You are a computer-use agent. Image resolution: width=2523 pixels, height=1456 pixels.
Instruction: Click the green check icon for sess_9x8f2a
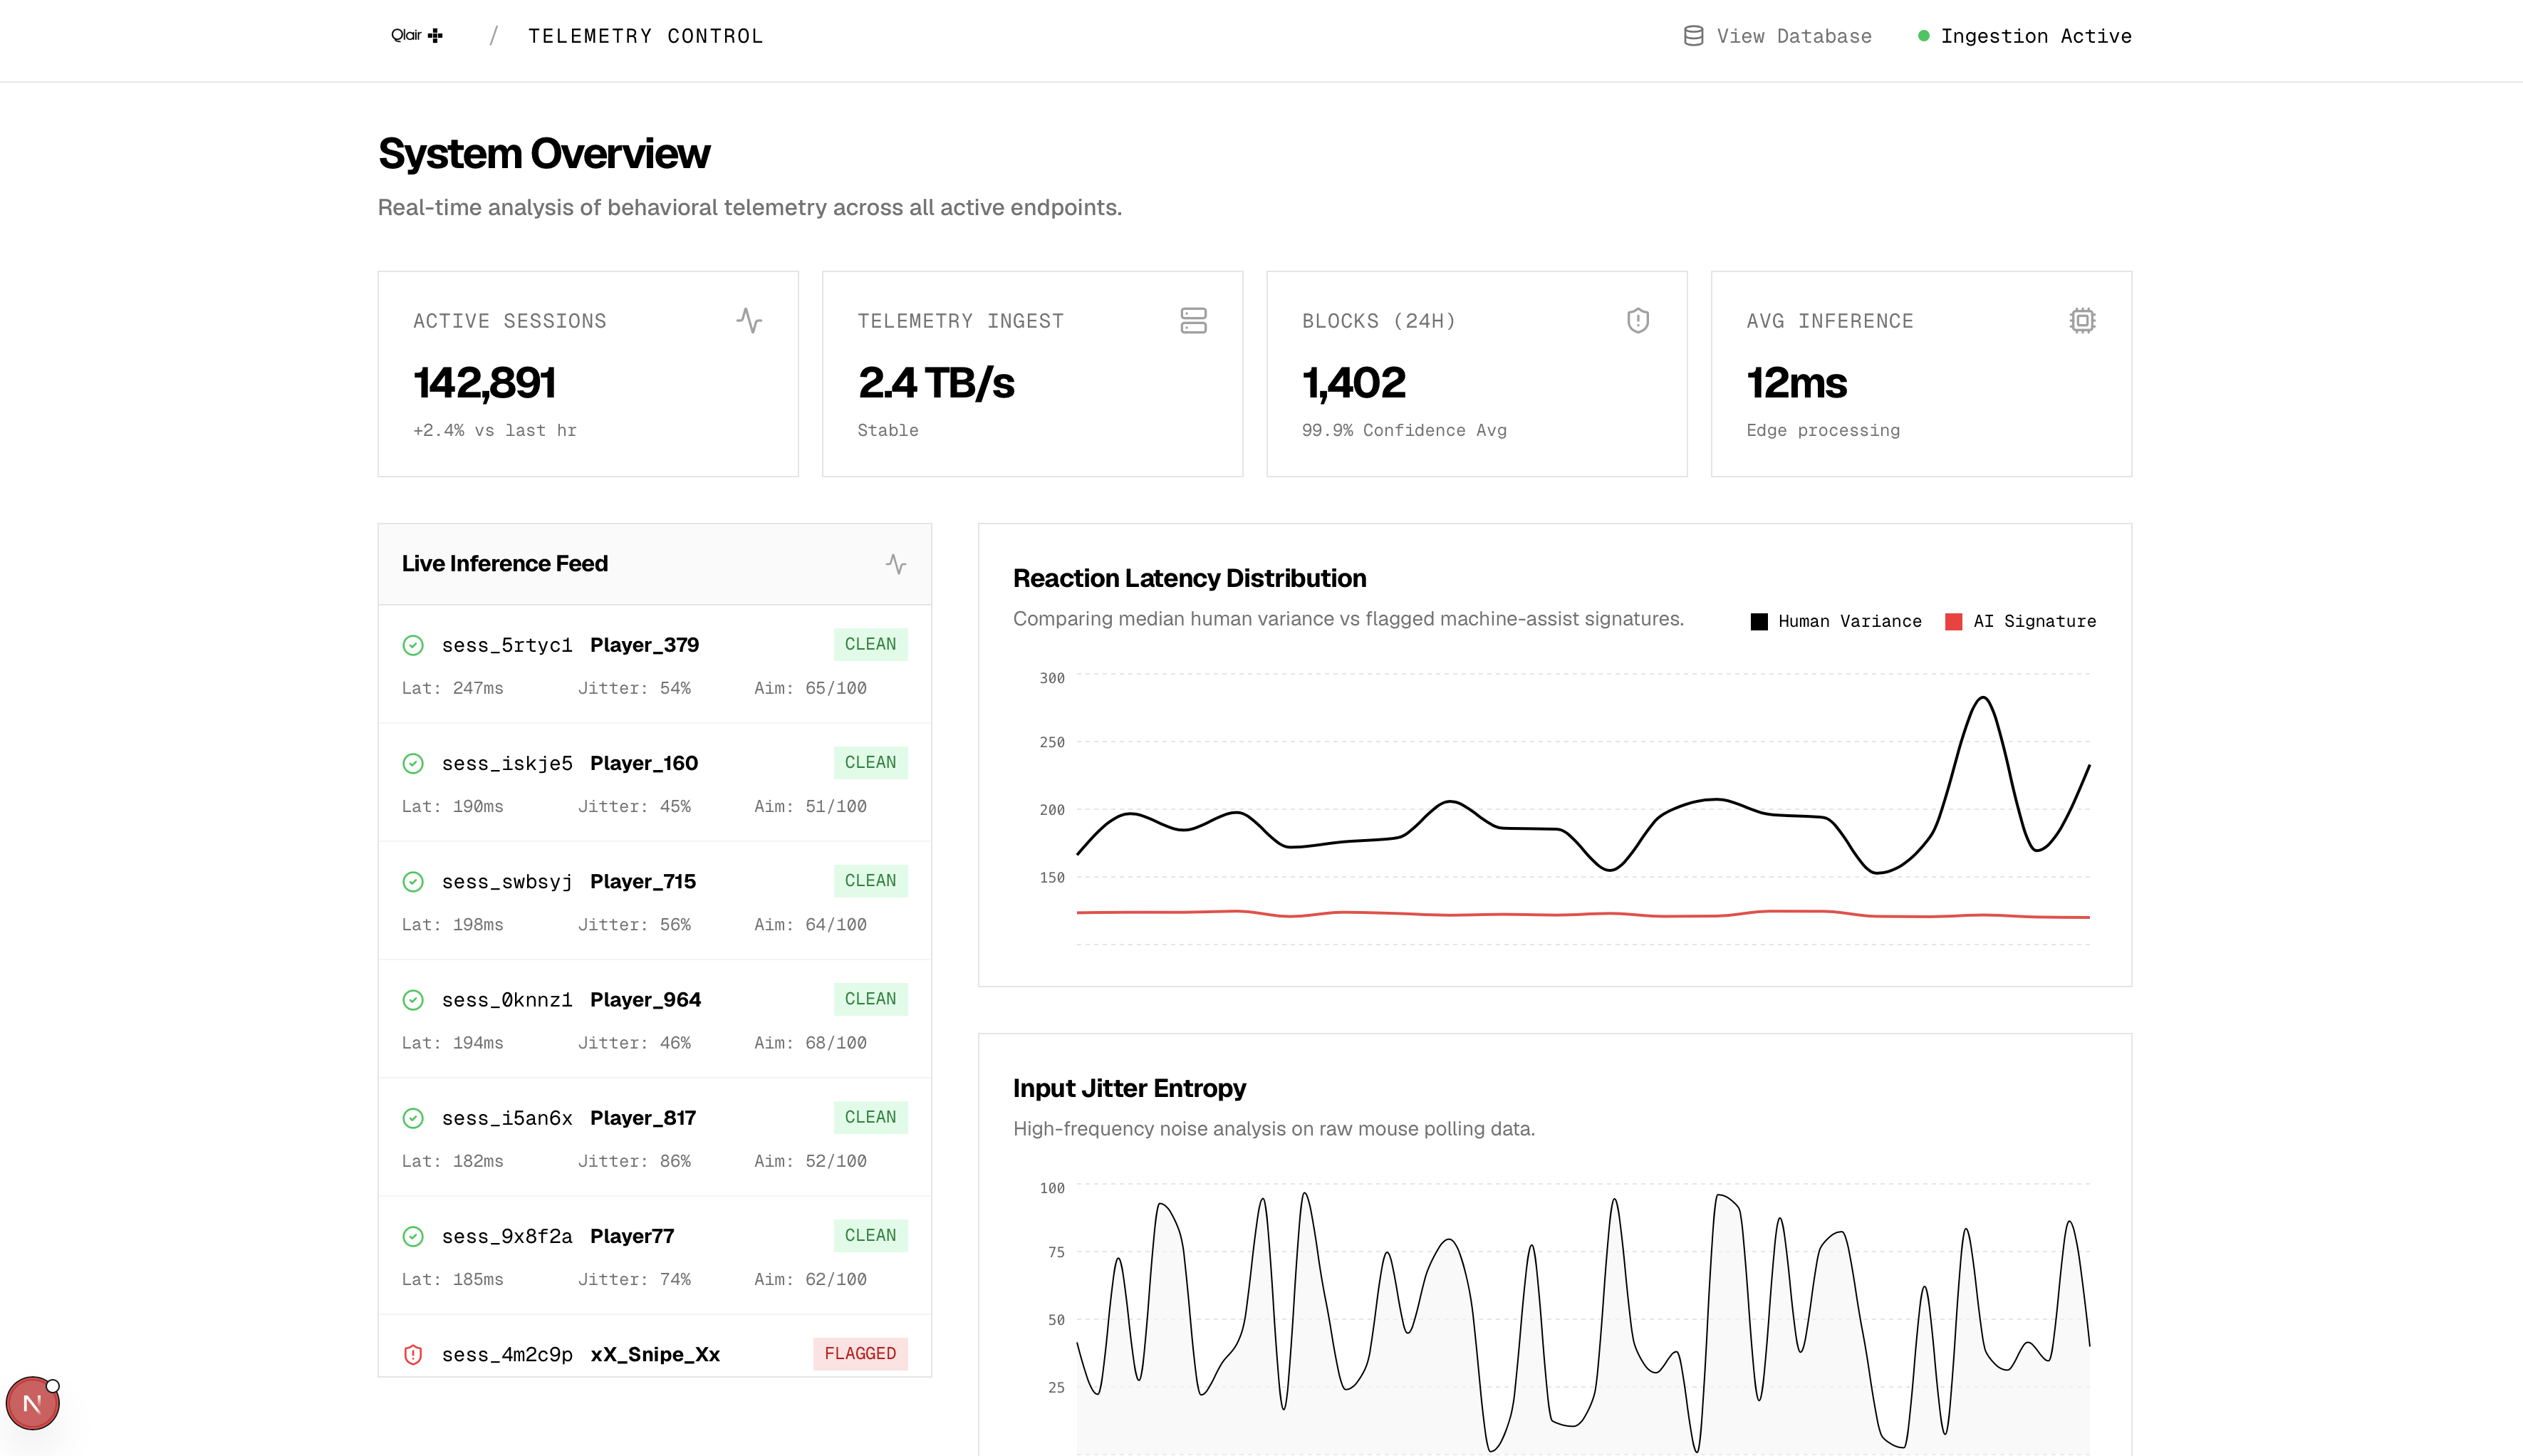coord(413,1237)
